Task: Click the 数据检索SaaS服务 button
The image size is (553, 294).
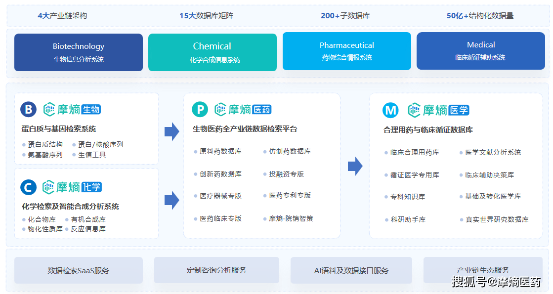Action: tap(79, 270)
